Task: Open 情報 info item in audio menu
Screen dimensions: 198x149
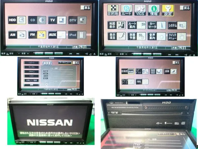Action: [142, 82]
